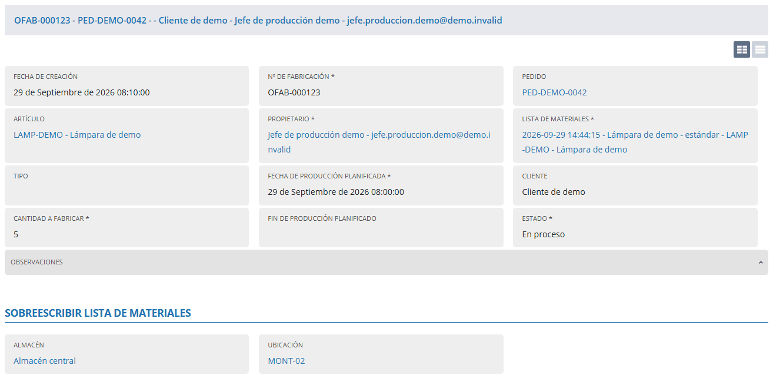Click the empty Tipo field card

126,185
